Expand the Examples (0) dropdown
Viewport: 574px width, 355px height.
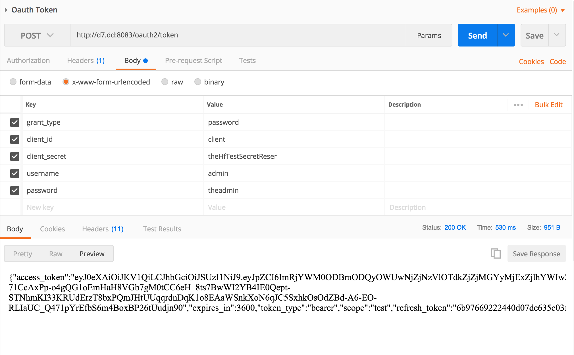click(x=540, y=10)
